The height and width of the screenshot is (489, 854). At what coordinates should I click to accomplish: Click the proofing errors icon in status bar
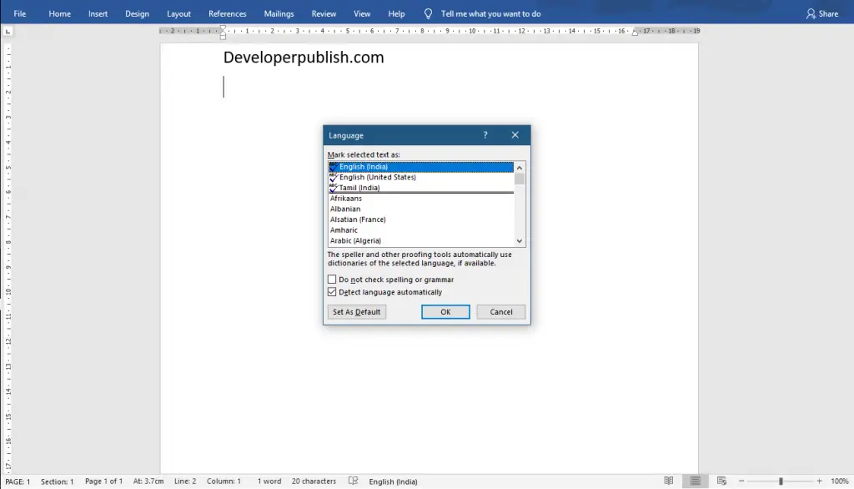[x=353, y=481]
